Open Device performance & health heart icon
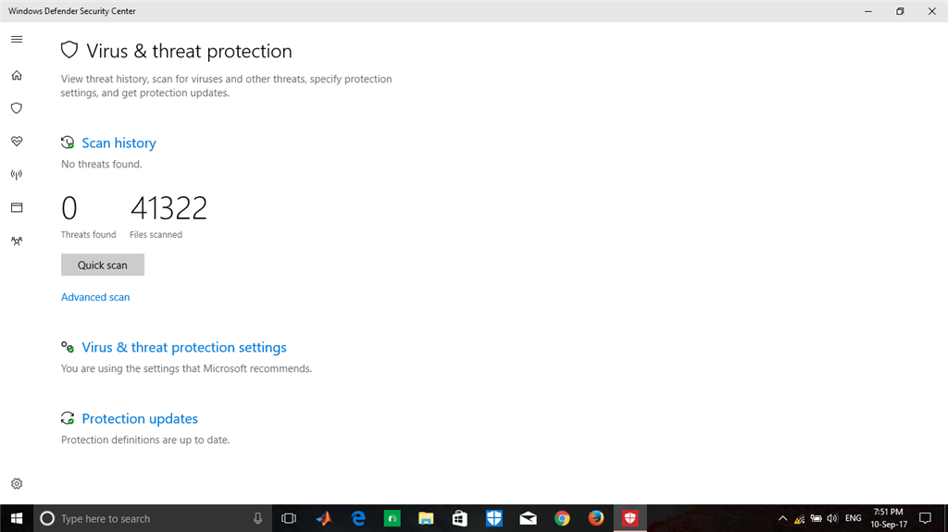 [17, 142]
